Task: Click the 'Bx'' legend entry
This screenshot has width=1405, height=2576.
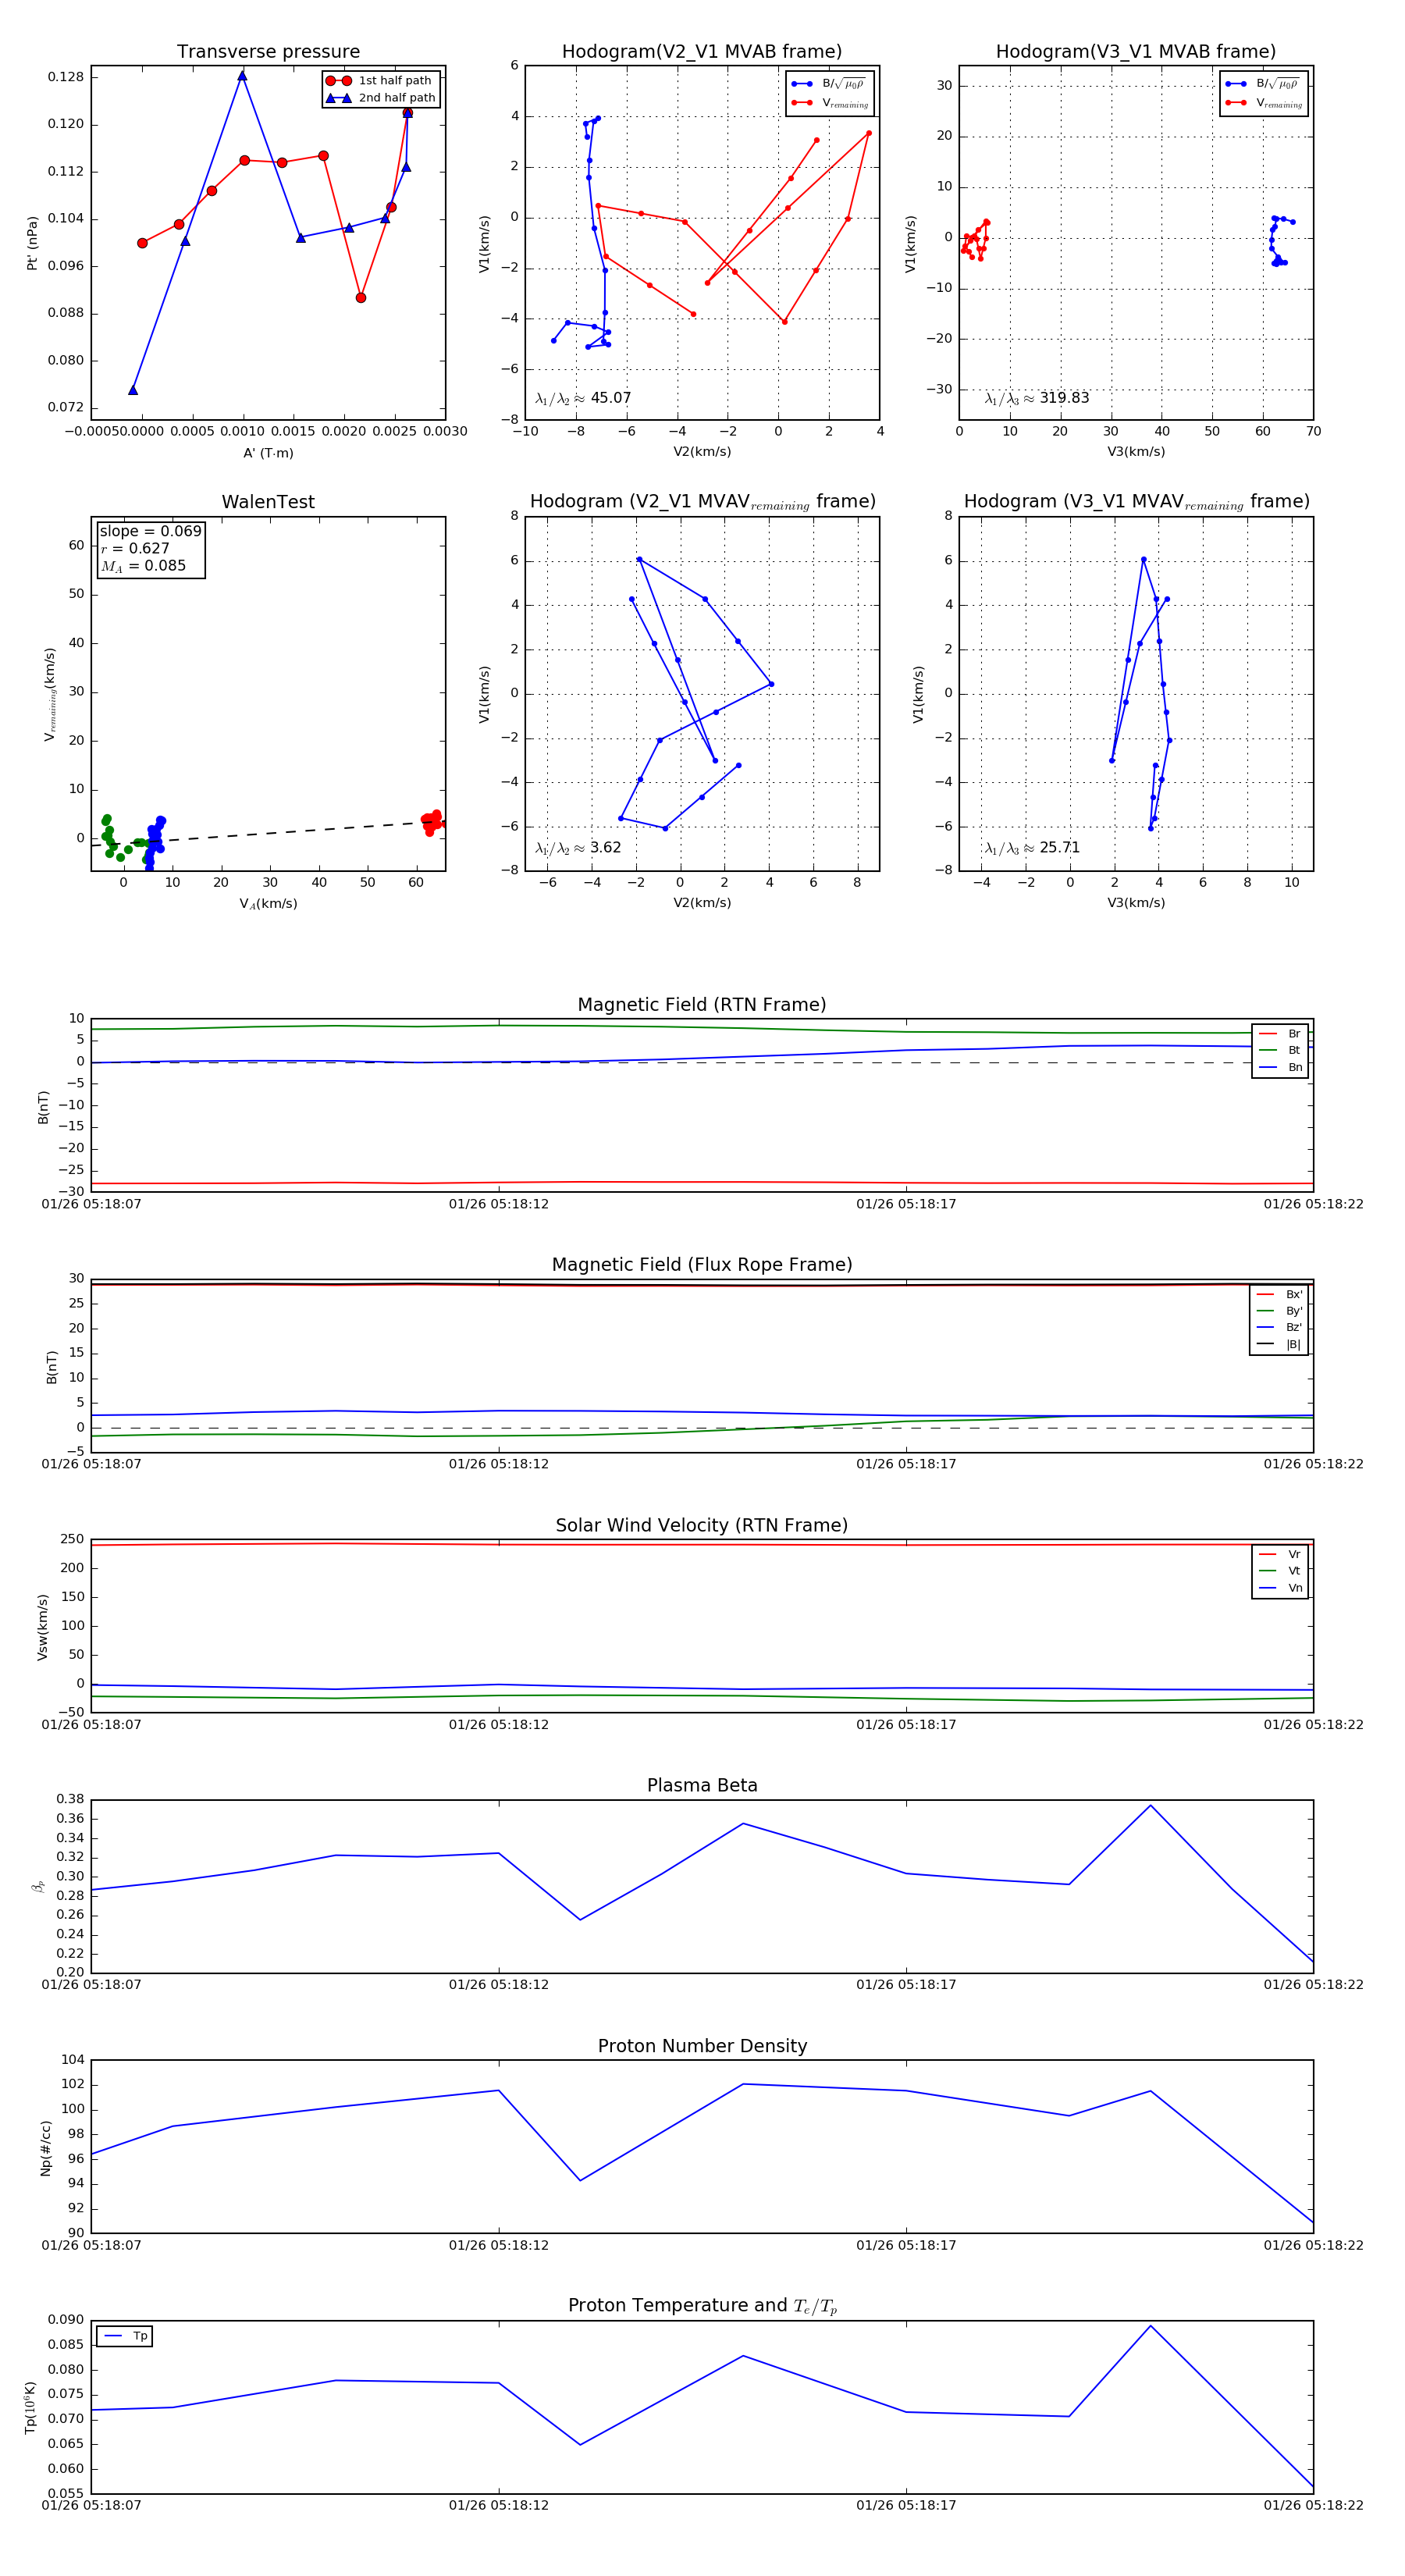Action: 1280,1294
